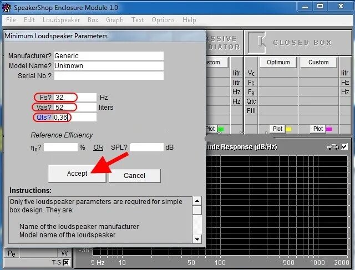Click Closed Box Optimum button
355x270 pixels.
(x=278, y=62)
